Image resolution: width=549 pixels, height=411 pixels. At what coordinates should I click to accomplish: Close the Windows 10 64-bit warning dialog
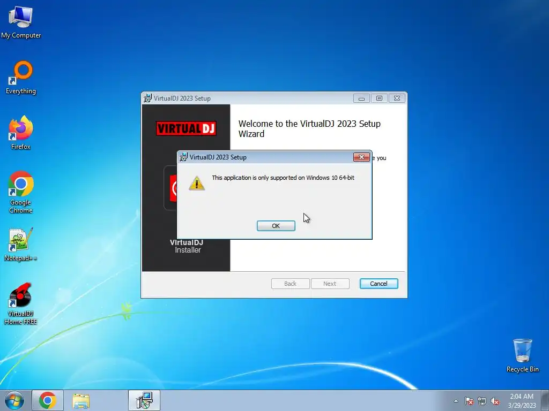pyautogui.click(x=361, y=157)
